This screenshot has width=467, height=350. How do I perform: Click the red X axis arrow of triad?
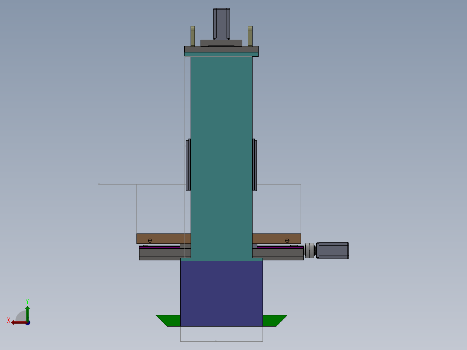pyautogui.click(x=19, y=323)
